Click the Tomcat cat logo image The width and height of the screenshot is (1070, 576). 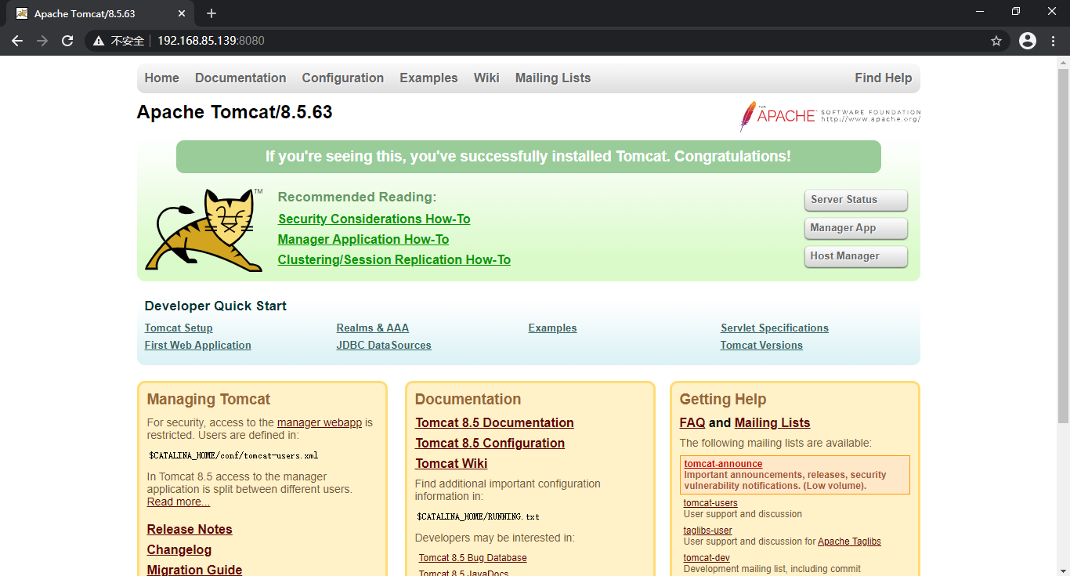coord(204,230)
